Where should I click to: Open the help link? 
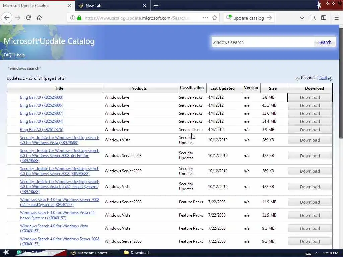[x=21, y=55]
